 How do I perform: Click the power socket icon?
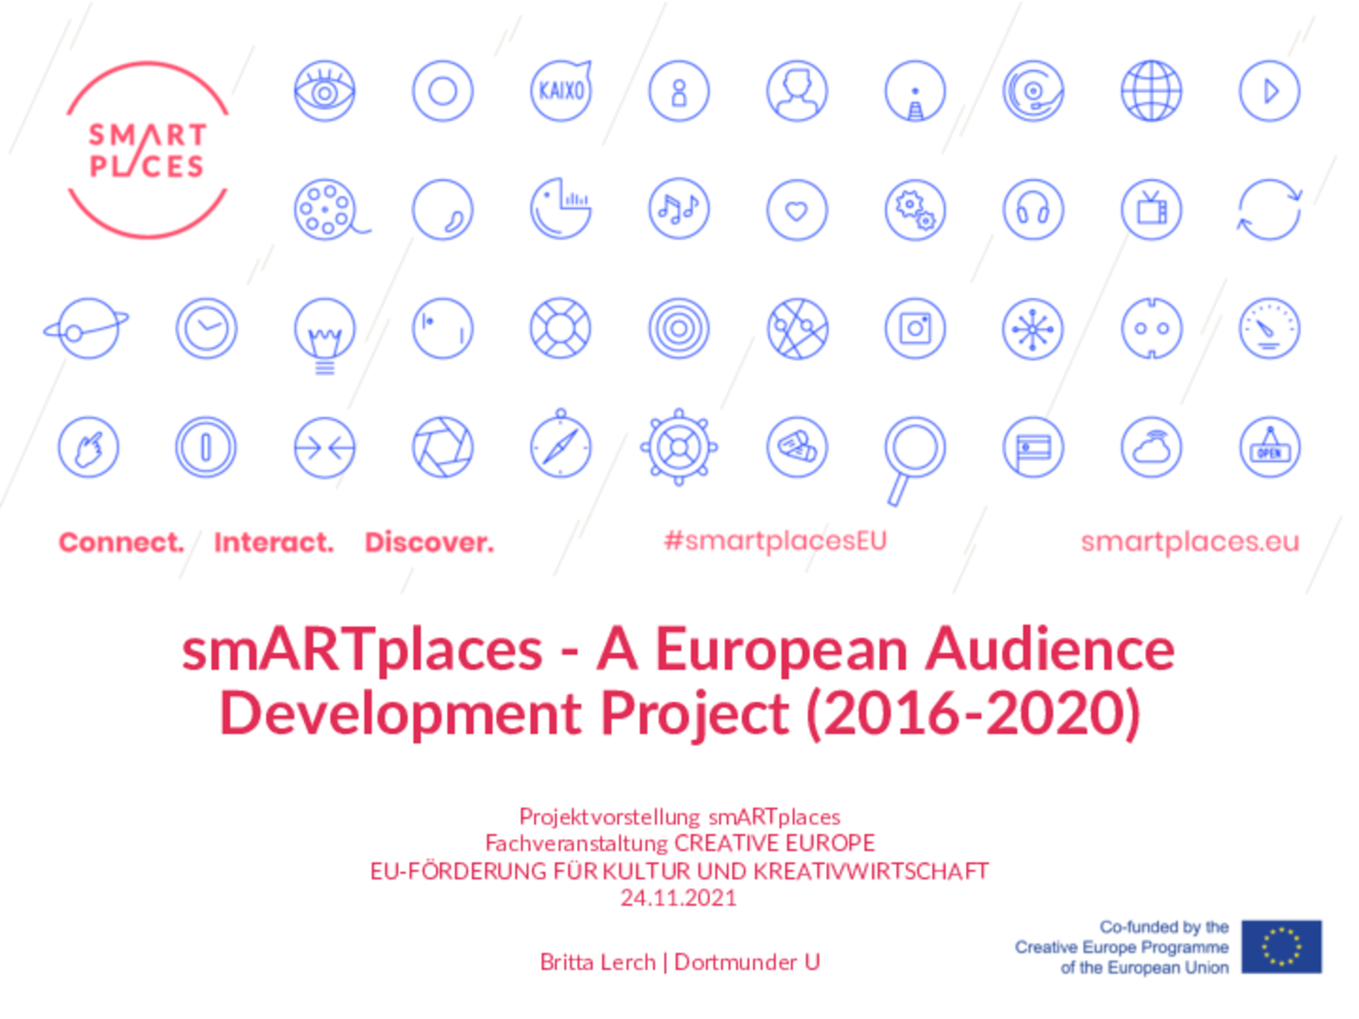tap(1151, 328)
